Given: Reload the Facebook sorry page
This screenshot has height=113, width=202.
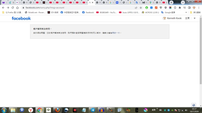Looking at the screenshot, I should [x=13, y=8].
